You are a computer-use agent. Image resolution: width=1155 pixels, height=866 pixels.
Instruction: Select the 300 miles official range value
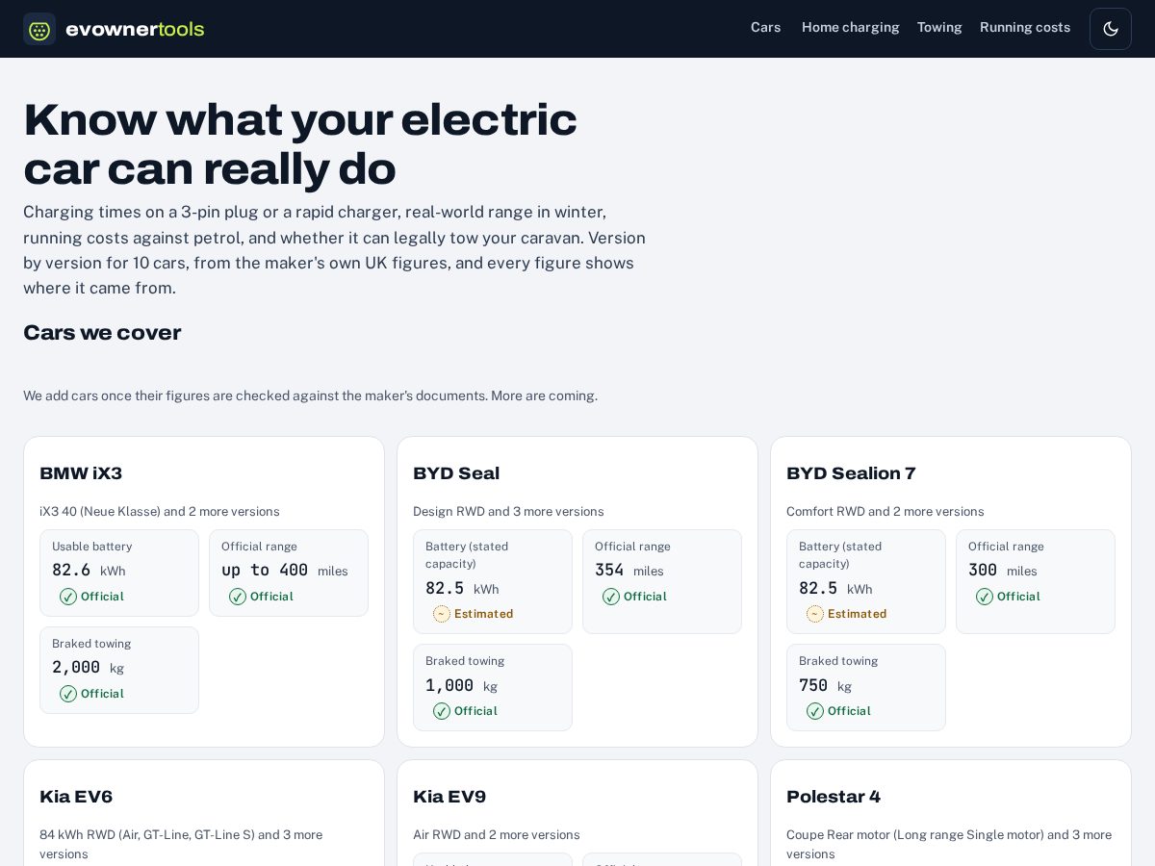1003,570
